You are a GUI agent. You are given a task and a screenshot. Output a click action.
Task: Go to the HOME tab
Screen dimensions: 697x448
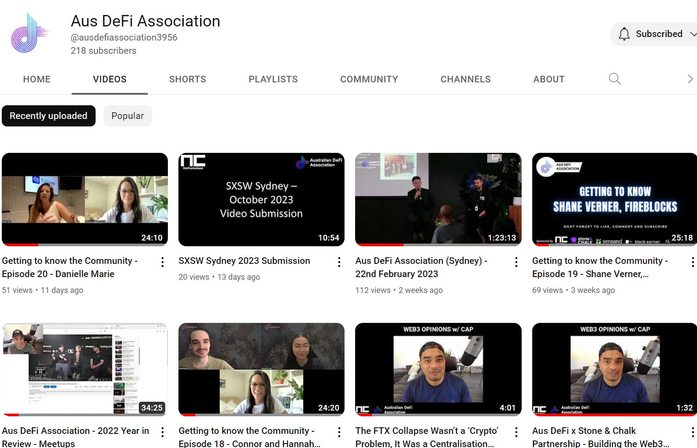(37, 79)
